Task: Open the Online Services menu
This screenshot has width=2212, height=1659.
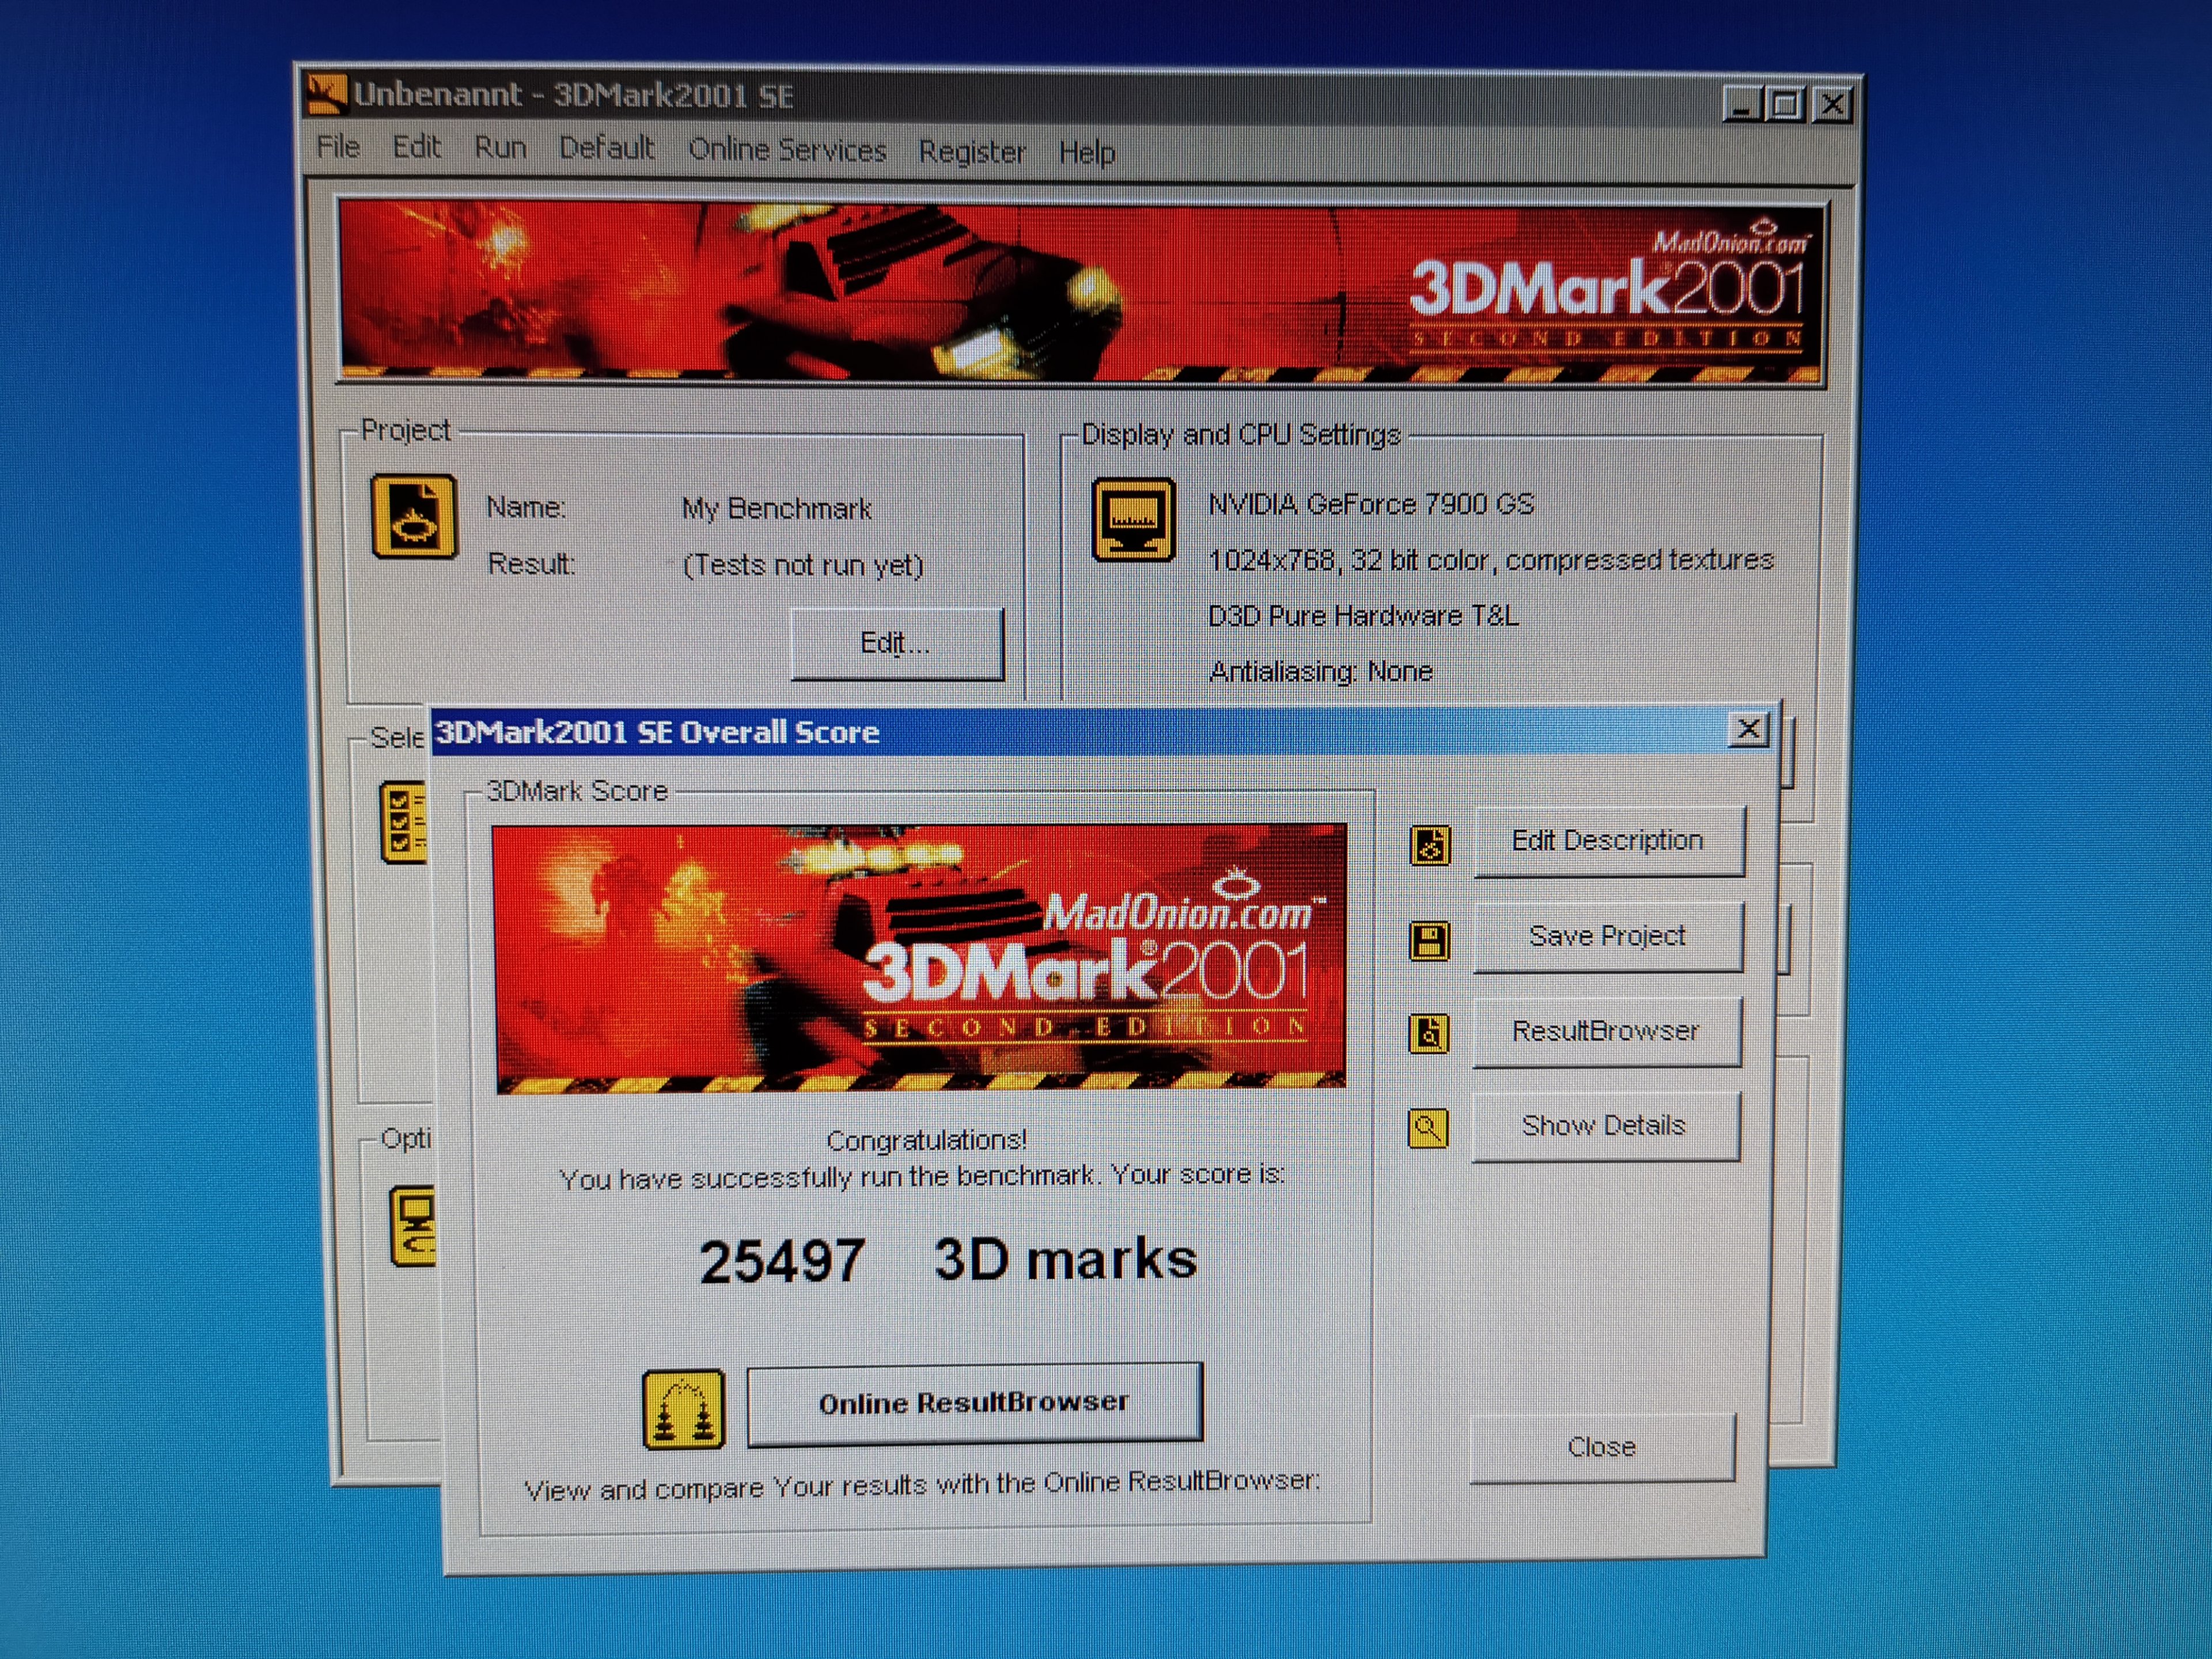Action: point(787,150)
